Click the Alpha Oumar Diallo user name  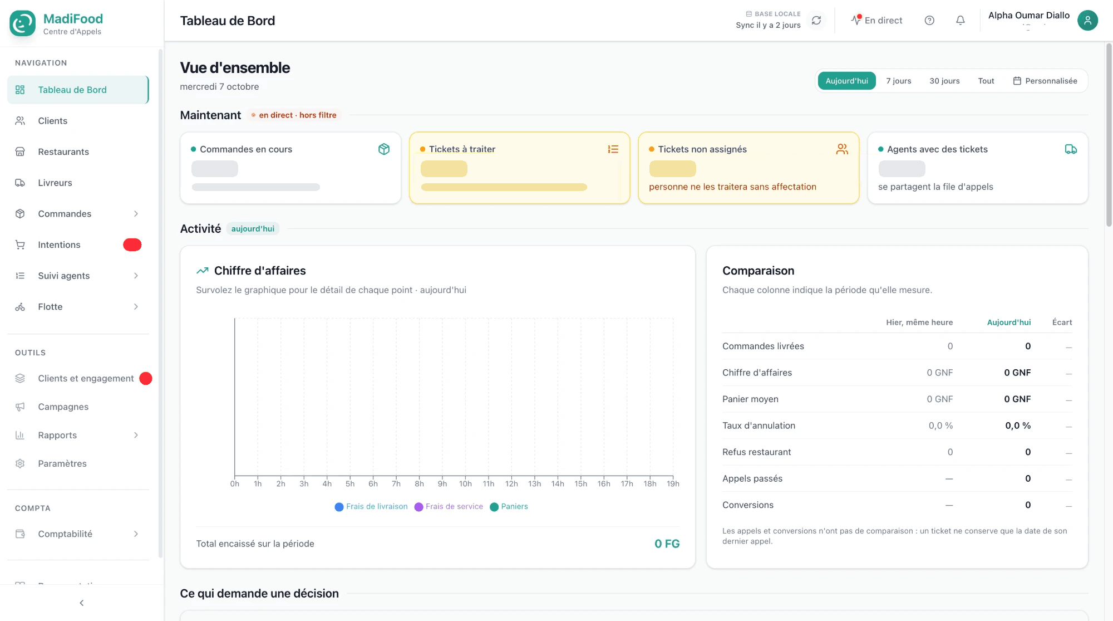pyautogui.click(x=1029, y=16)
